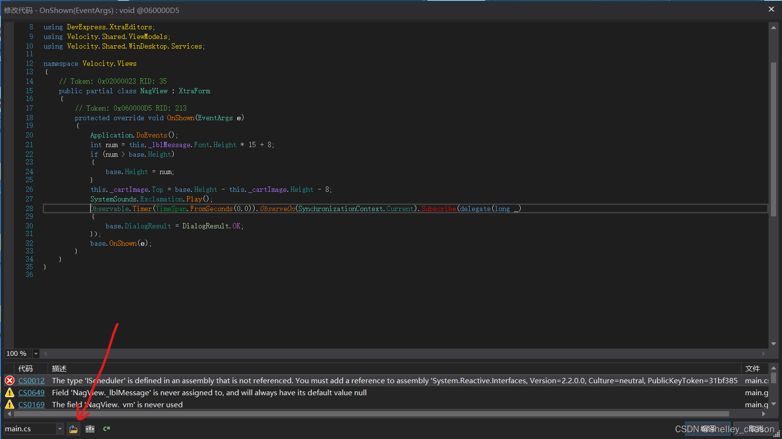Click 'OnShown' method name on line 18

click(x=180, y=118)
